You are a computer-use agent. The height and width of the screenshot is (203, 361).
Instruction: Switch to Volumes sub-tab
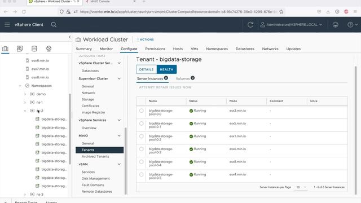(x=183, y=79)
